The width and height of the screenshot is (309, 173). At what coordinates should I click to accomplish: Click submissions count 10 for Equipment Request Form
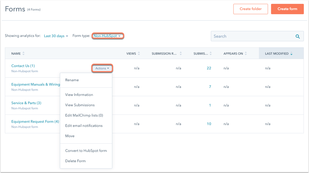click(x=209, y=124)
